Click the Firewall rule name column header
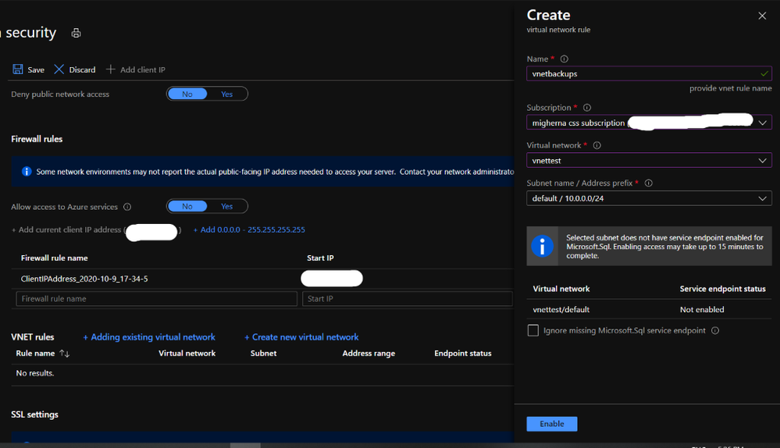This screenshot has width=780, height=448. coord(54,258)
